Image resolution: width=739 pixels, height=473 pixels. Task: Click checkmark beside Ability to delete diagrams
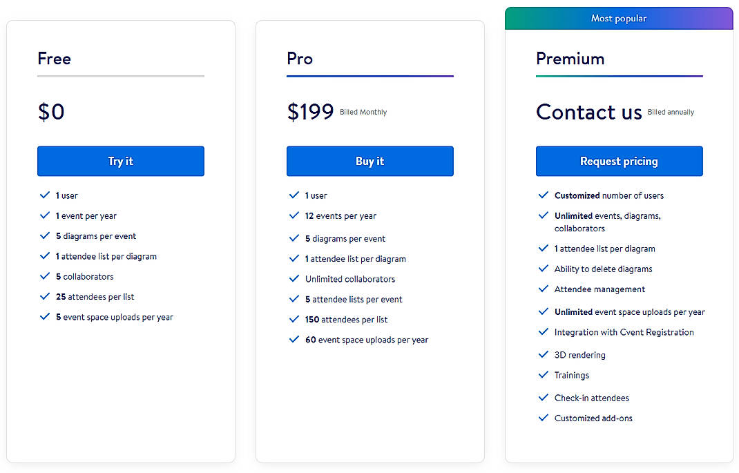543,269
